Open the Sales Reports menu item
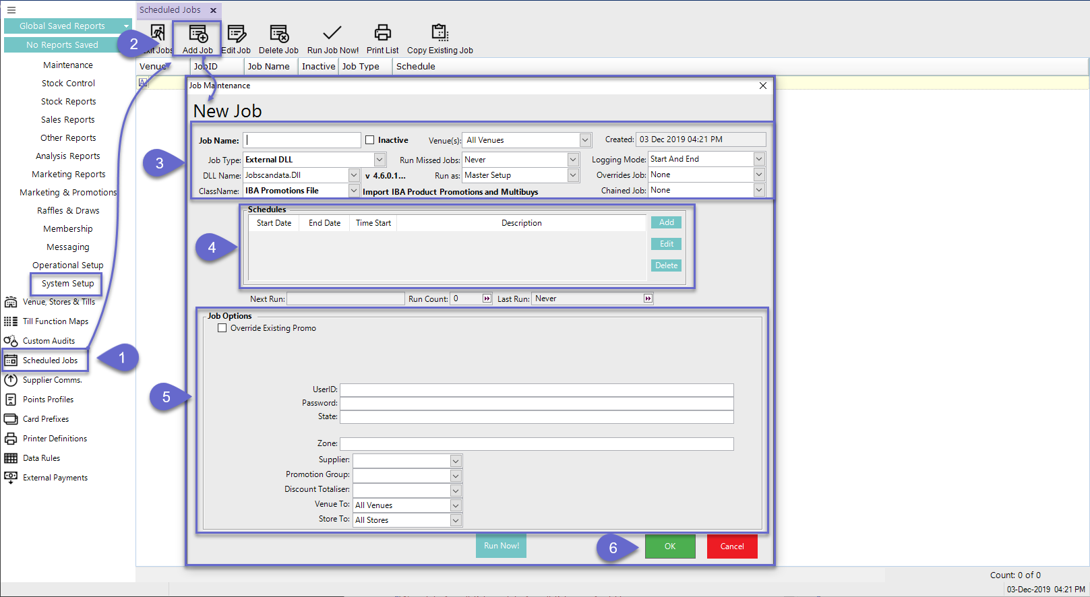The height and width of the screenshot is (597, 1090). 67,120
